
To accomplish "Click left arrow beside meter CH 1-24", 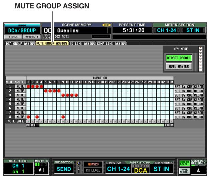I will [155, 30].
